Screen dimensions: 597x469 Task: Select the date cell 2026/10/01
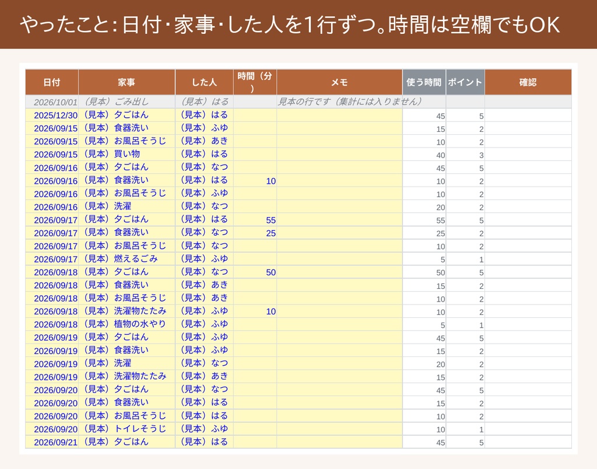click(52, 101)
